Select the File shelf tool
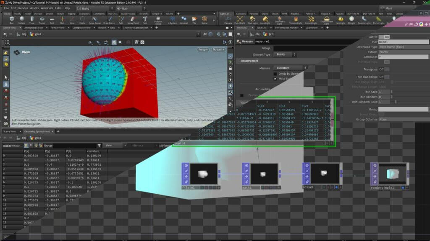This screenshot has width=430, height=241. click(x=194, y=20)
